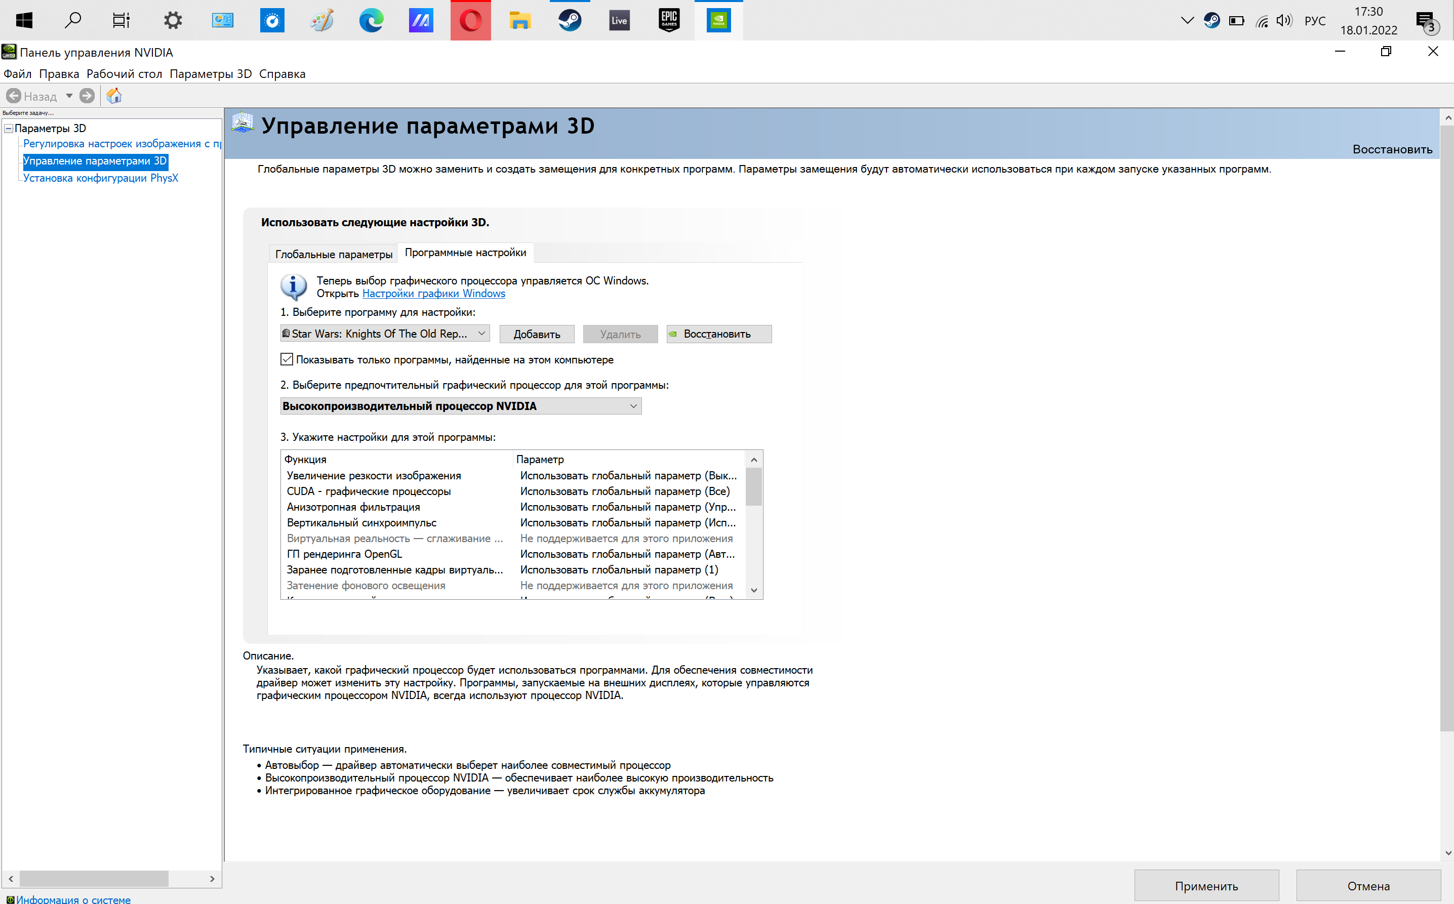Open the Back button history dropdown arrow
Viewport: 1454px width, 904px height.
pyautogui.click(x=69, y=96)
